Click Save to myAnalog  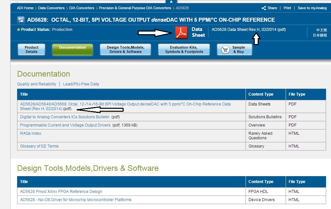tap(312, 8)
